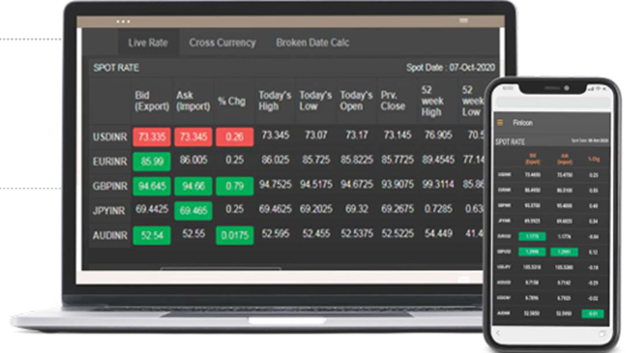Screen dimensions: 626x353
Task: Click the JPYINR bid value 69.4425
Action: pos(151,209)
